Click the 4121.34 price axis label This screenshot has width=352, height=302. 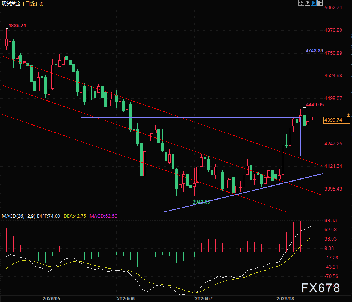coord(333,166)
